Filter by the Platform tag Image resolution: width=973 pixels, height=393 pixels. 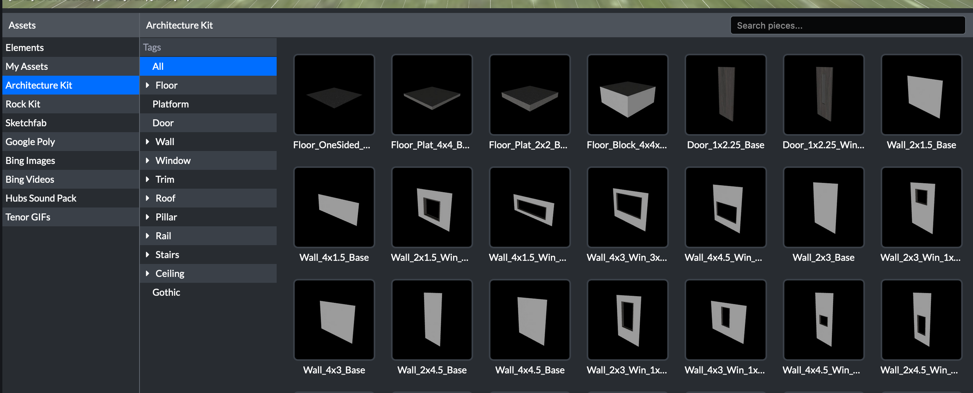171,104
